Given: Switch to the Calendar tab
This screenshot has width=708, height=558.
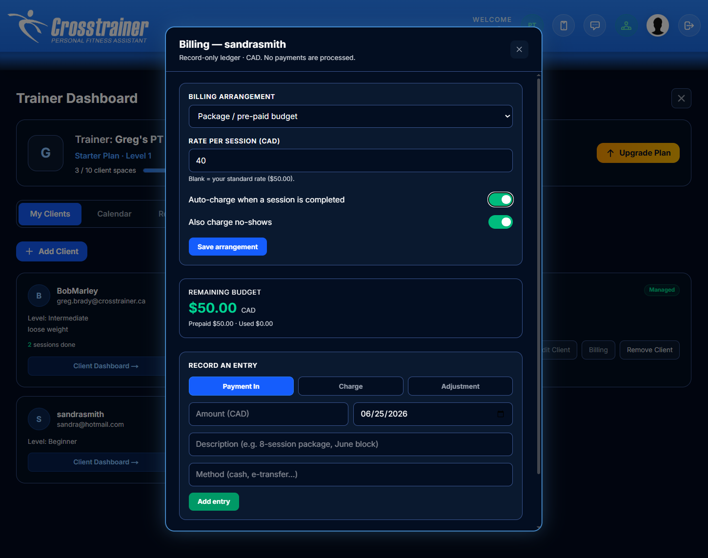Looking at the screenshot, I should point(114,214).
